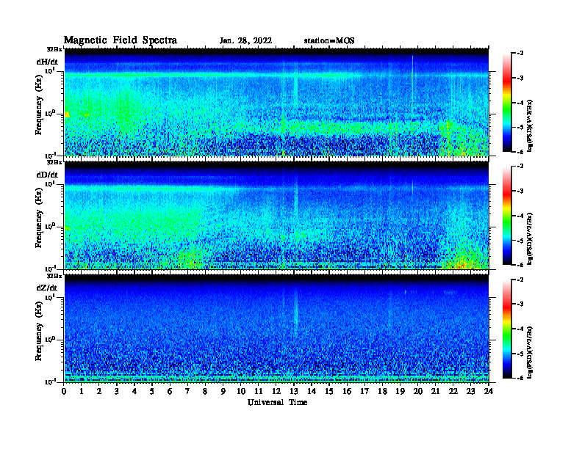Click the "-6" value on dH/dt color scale
Viewport: 582px width, 449px height.
tap(520, 152)
